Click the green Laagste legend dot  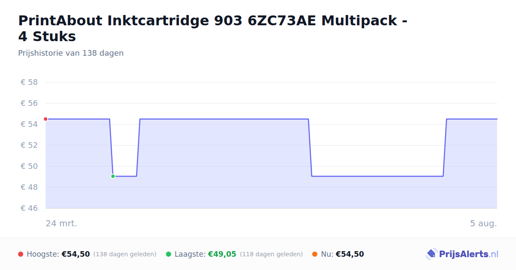[x=169, y=254]
